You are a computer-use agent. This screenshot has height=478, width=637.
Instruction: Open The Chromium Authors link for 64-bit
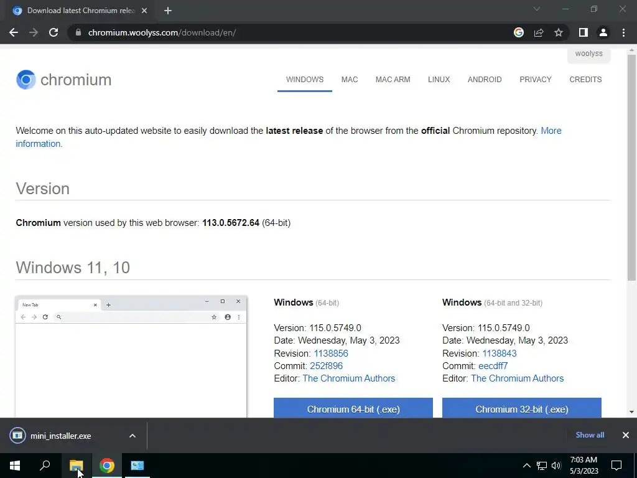pos(348,378)
